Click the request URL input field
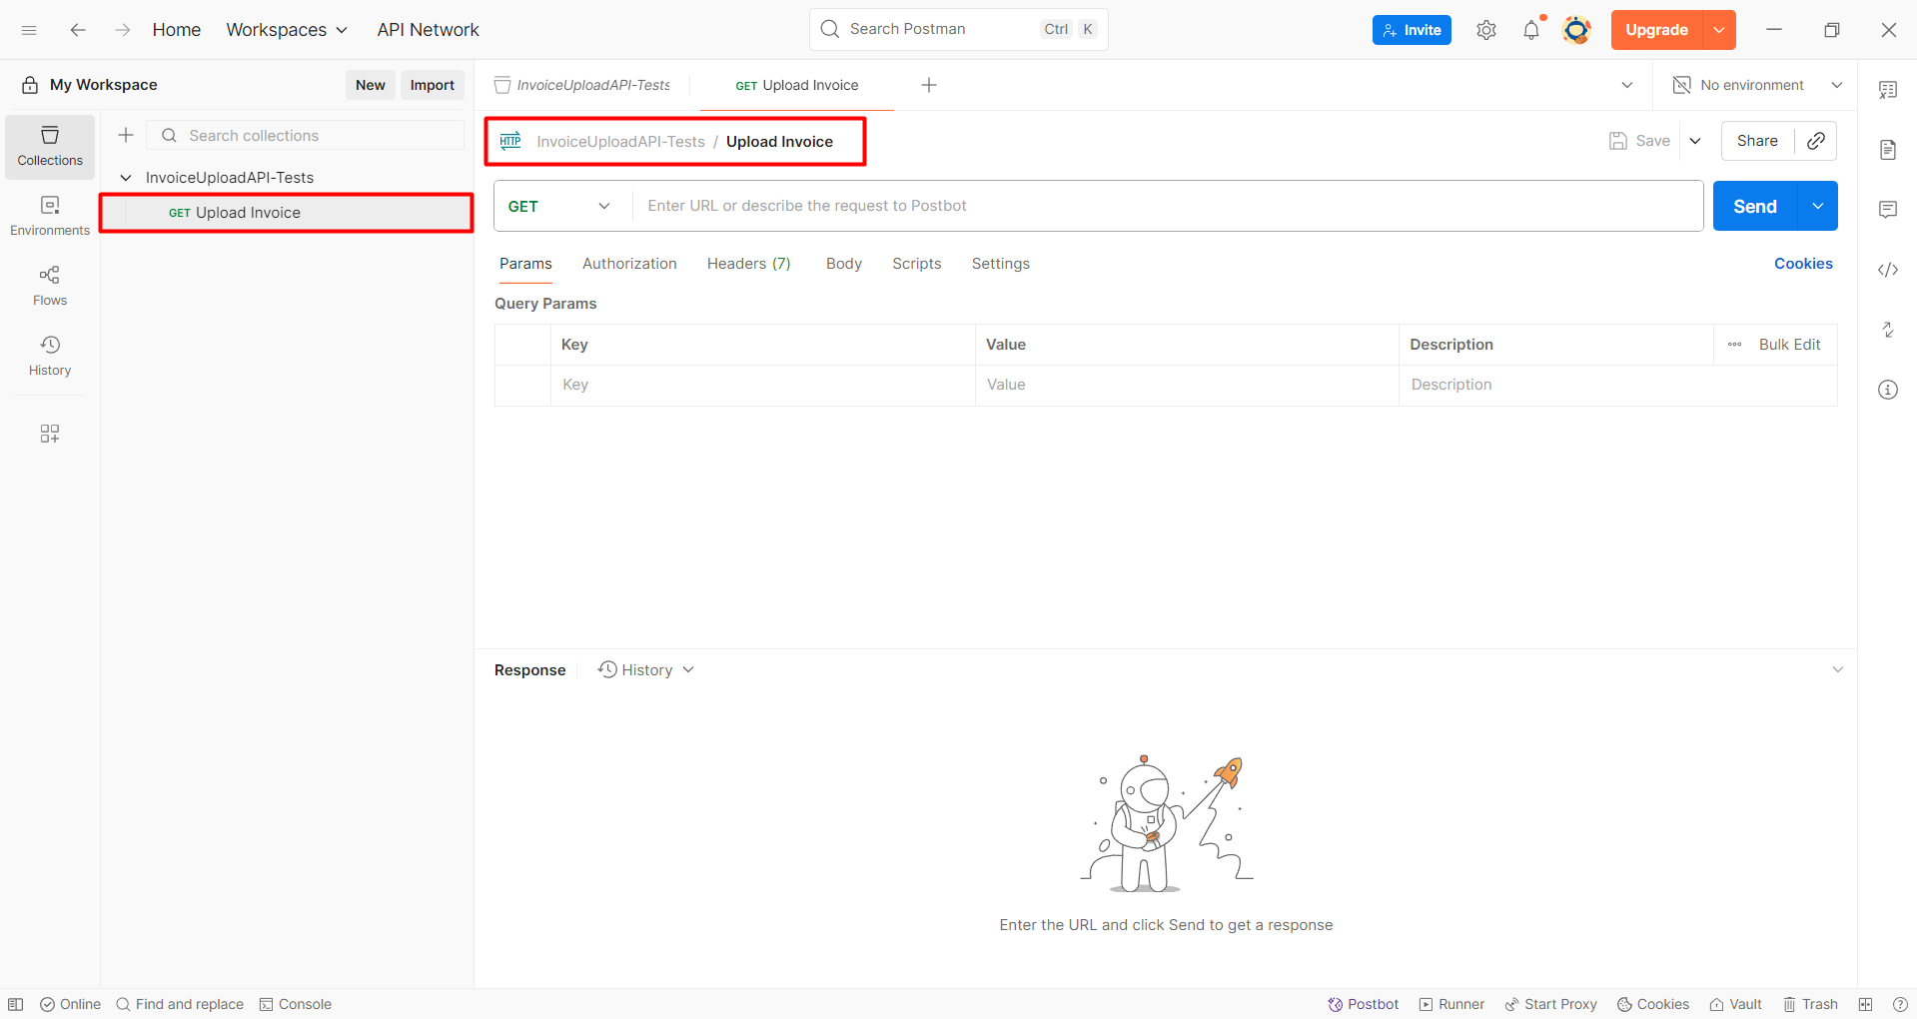Image resolution: width=1917 pixels, height=1019 pixels. pyautogui.click(x=1167, y=206)
